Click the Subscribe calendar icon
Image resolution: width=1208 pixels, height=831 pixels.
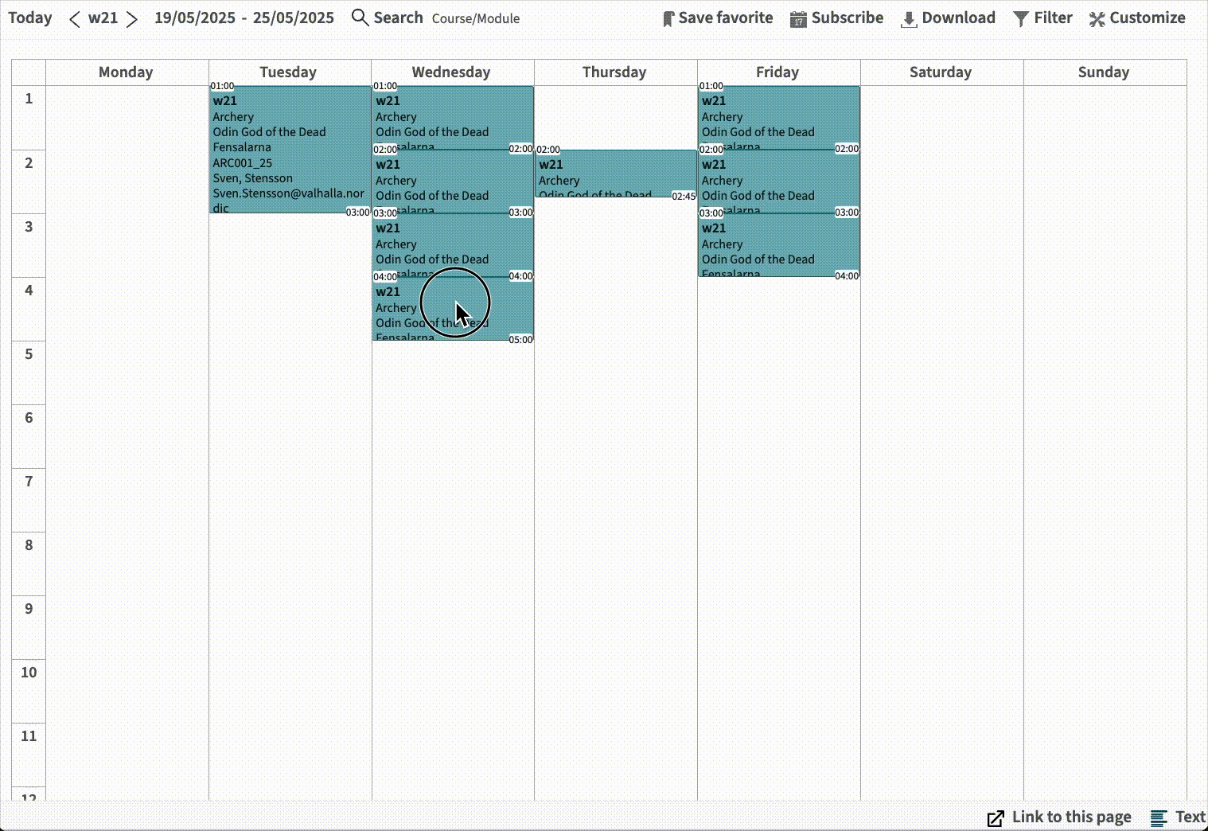click(798, 19)
